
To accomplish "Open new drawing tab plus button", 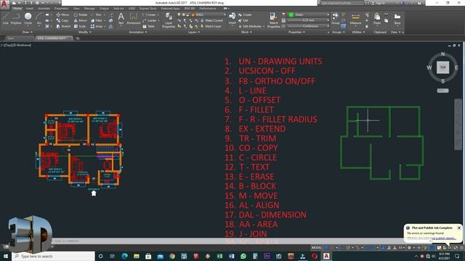I will tap(78, 38).
